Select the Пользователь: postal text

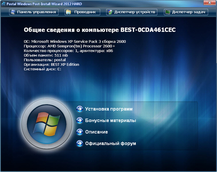(45, 60)
